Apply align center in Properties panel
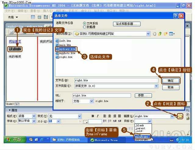195x150 pixels. tap(110, 116)
